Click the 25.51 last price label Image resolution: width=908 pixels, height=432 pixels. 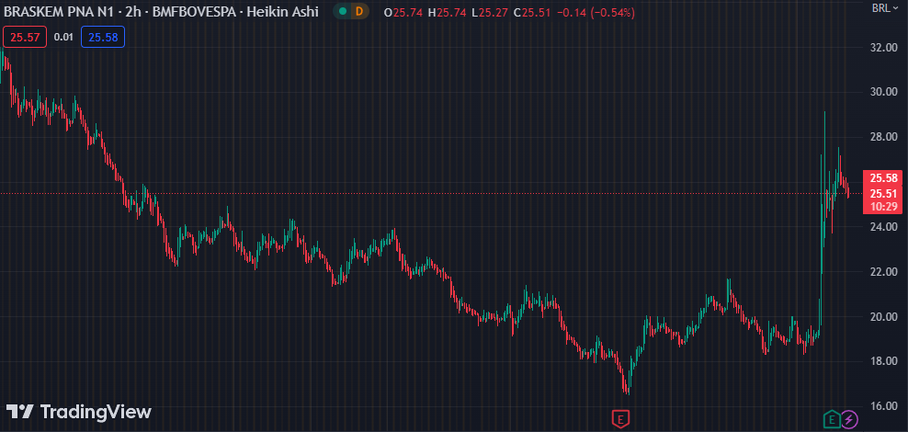click(882, 193)
